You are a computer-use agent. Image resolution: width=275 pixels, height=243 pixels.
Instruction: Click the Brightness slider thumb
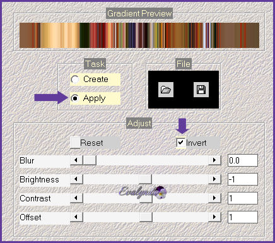pos(146,179)
